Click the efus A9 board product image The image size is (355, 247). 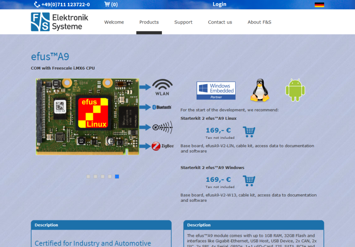click(x=87, y=117)
